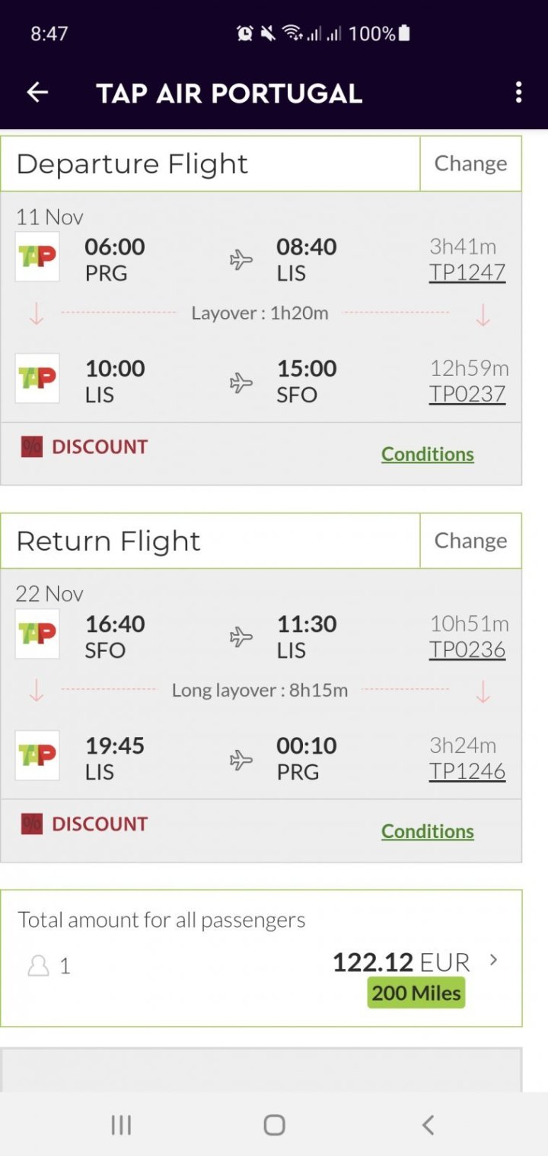Tap TAP logo beside 06:00 PRG flight
This screenshot has width=548, height=1156.
tap(37, 257)
